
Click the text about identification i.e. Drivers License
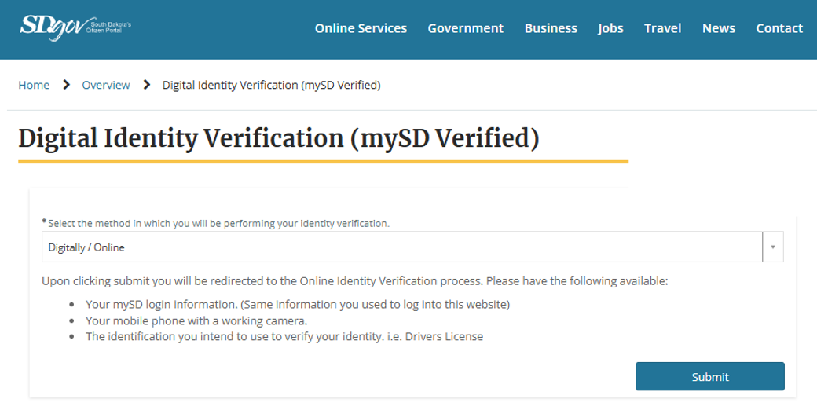coord(284,336)
